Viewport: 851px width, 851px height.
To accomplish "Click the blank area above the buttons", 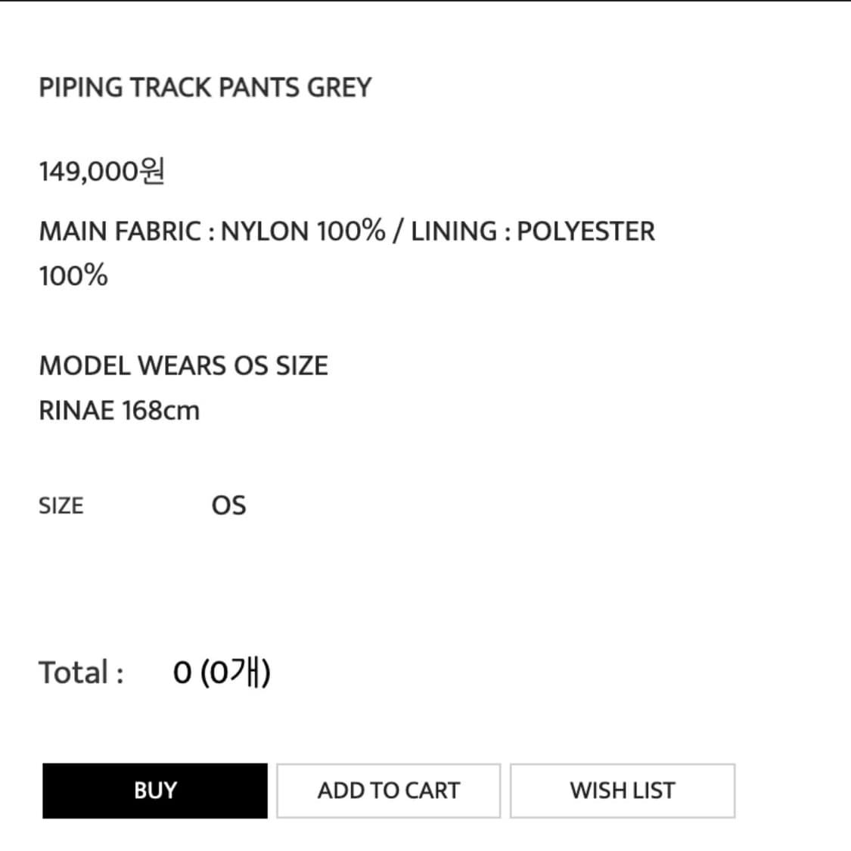I will [425, 726].
